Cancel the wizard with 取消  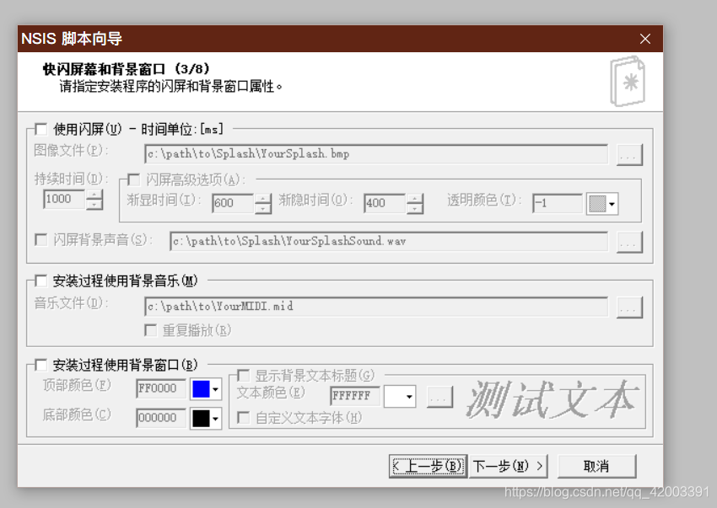[x=596, y=466]
